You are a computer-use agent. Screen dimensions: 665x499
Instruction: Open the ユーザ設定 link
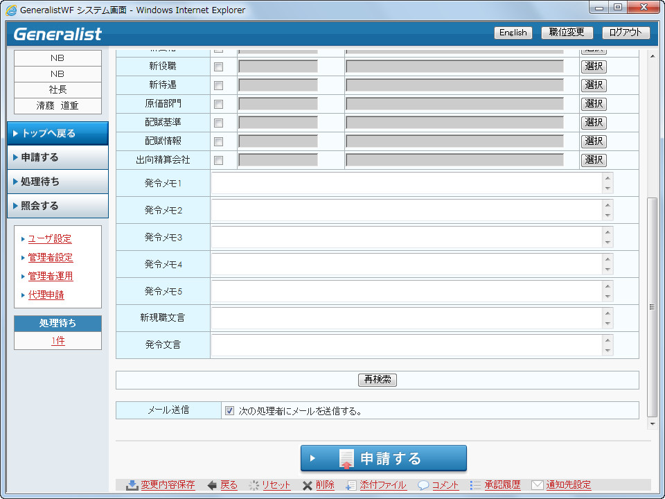tap(50, 239)
